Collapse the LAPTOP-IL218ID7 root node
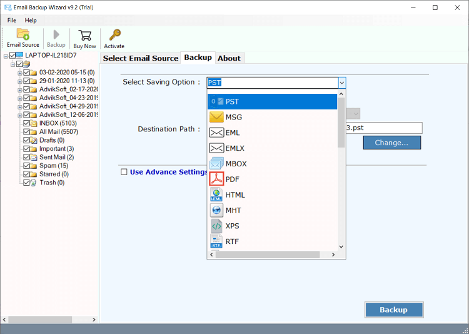The height and width of the screenshot is (334, 469). coord(6,56)
